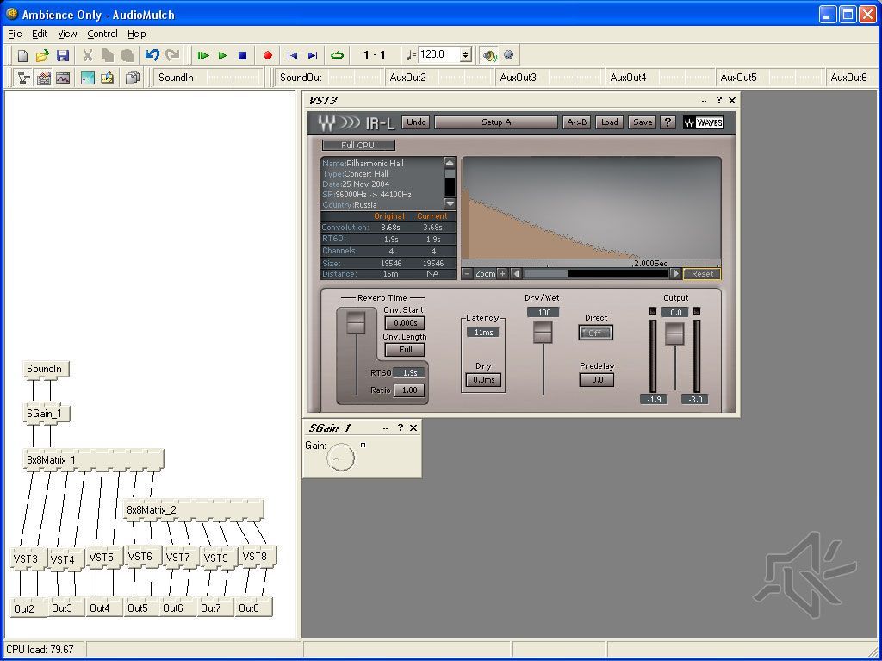Open the Control menu

[102, 34]
